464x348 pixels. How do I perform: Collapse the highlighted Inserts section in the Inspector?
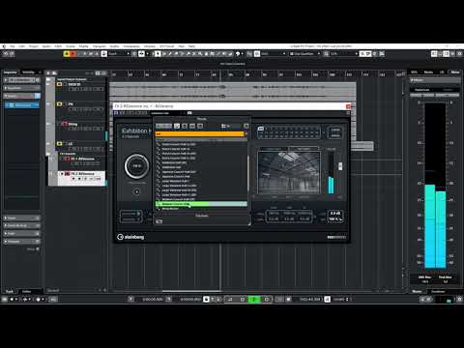tap(21, 96)
